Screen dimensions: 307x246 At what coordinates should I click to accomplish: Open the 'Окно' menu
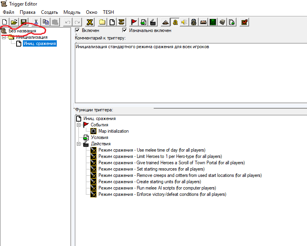(x=91, y=12)
